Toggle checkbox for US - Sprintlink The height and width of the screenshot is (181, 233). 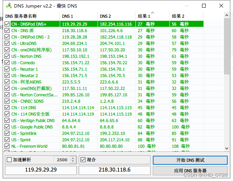coord(7,133)
